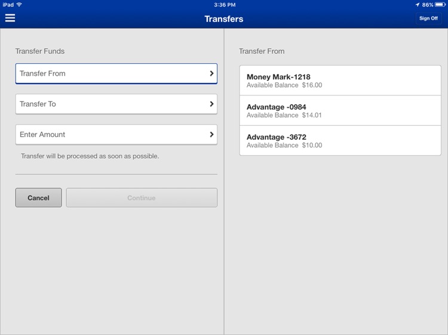This screenshot has width=448, height=335.
Task: Click the Transfer From panel heading on right
Action: click(262, 51)
